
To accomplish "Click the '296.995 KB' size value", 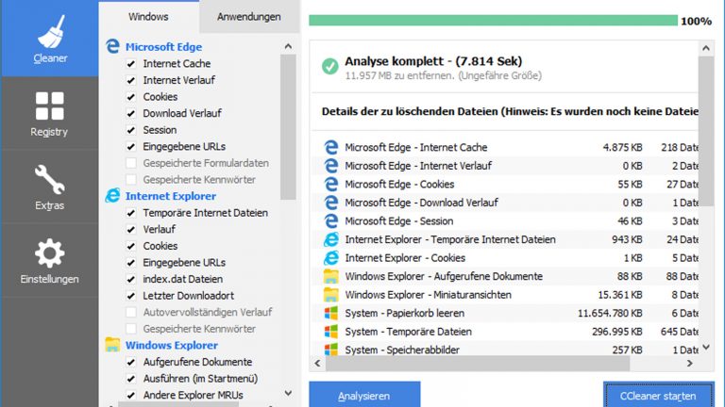I will coord(616,332).
